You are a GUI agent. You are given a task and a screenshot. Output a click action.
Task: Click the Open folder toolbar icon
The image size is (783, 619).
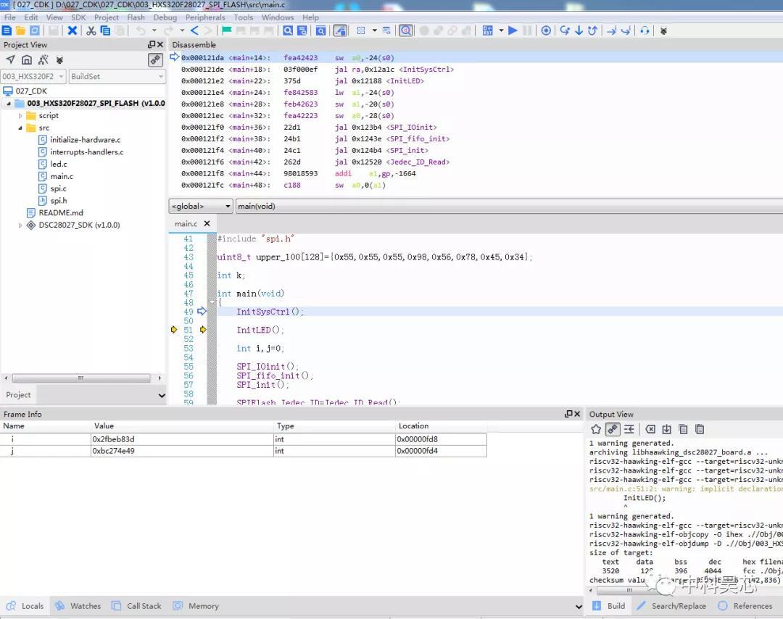point(20,30)
